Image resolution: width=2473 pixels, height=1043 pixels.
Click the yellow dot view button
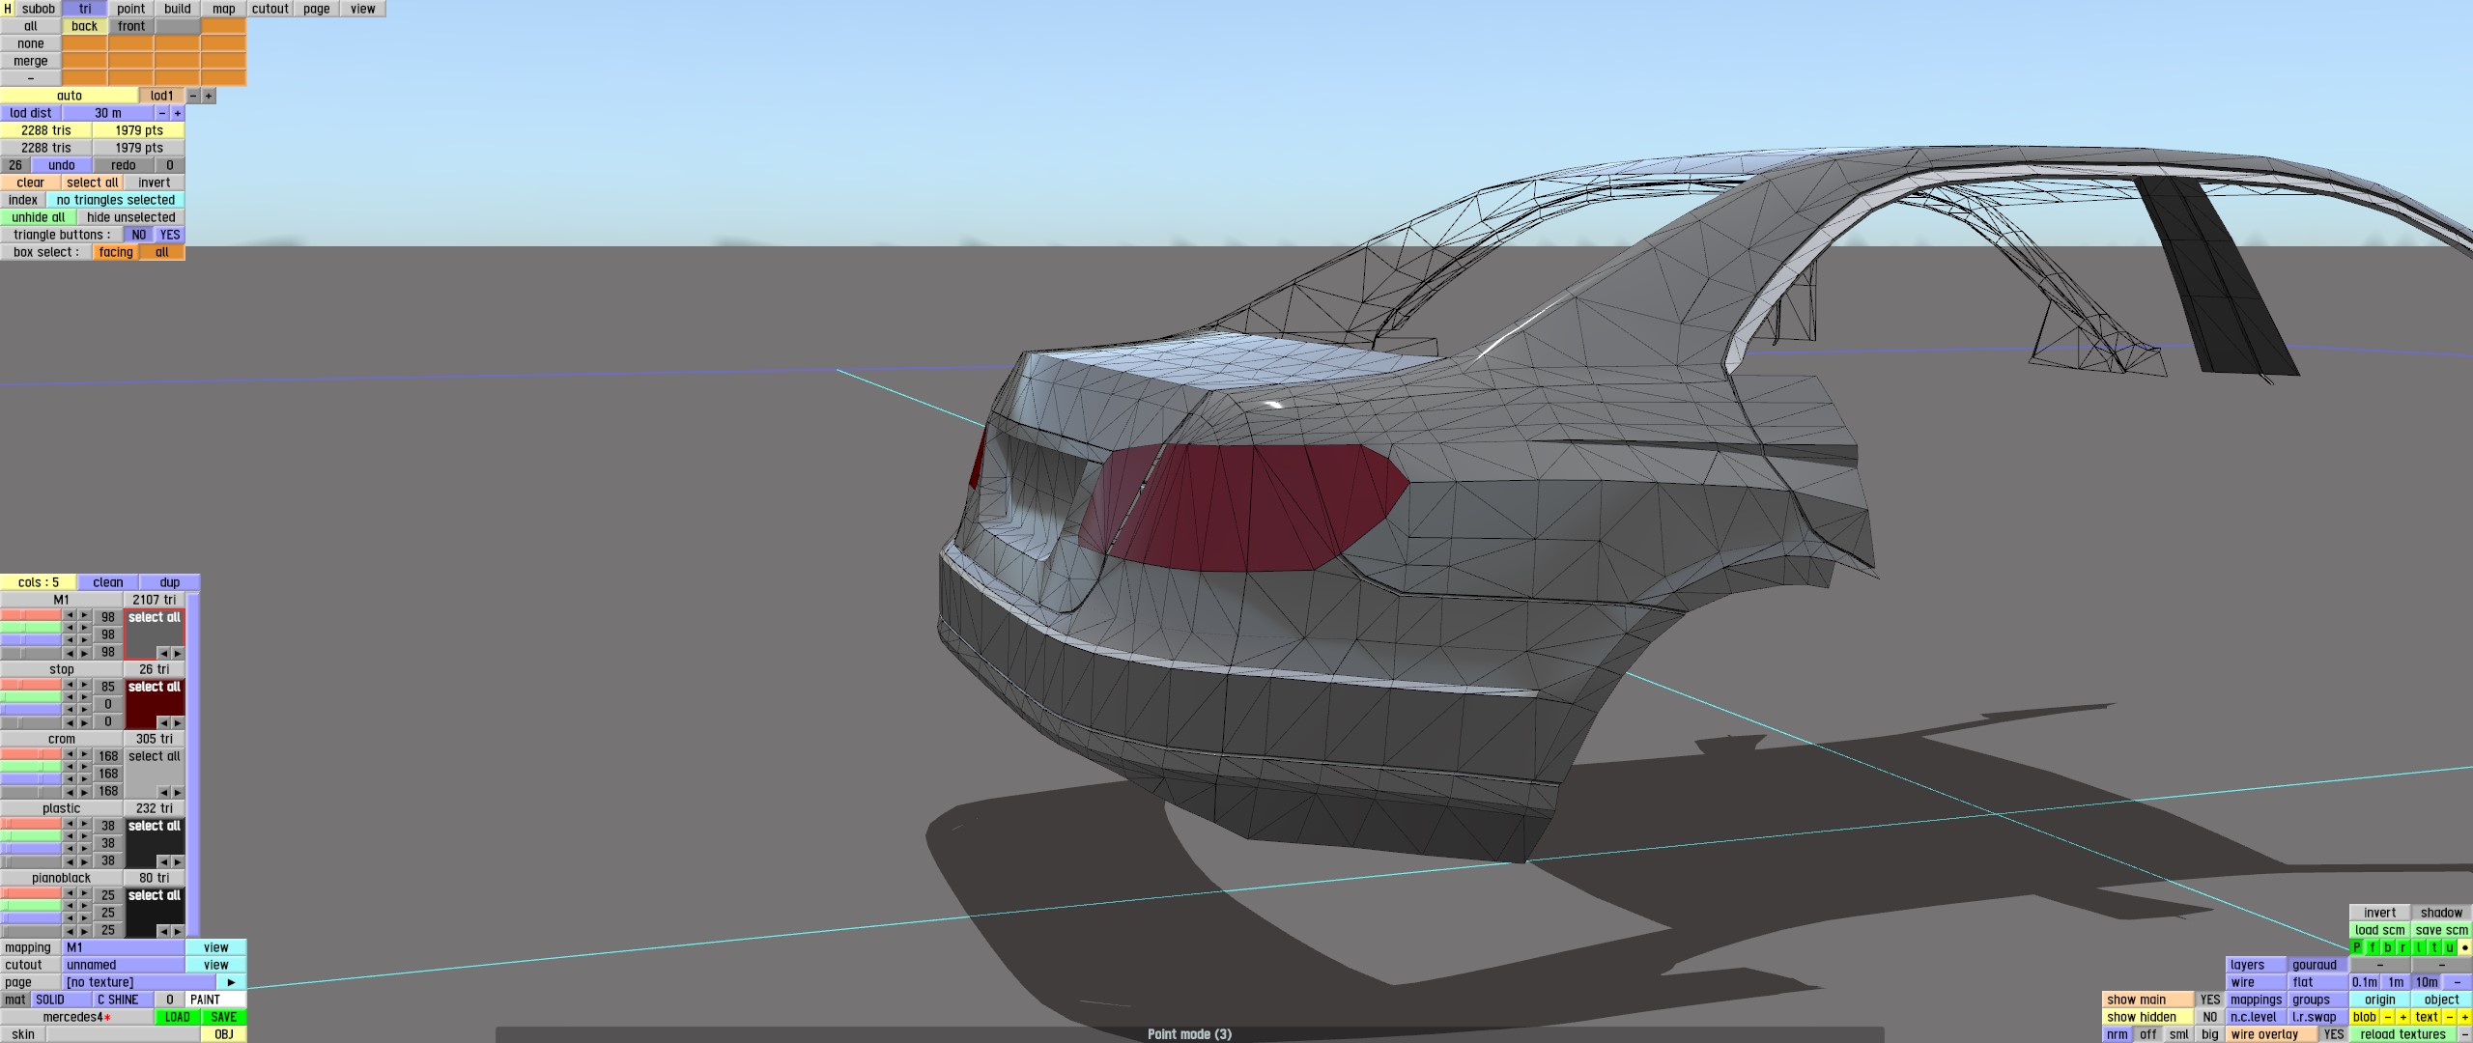click(2465, 947)
